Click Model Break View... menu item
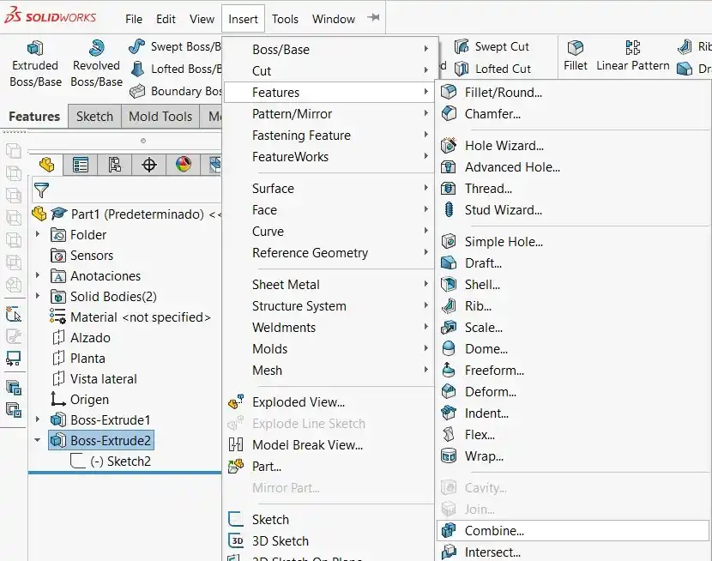This screenshot has height=561, width=712. pyautogui.click(x=329, y=445)
